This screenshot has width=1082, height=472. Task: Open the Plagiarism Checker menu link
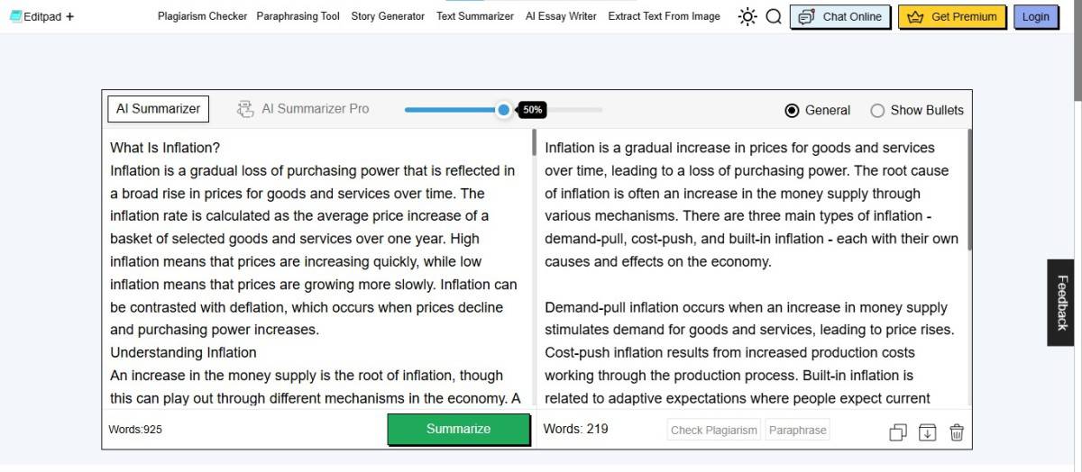[202, 16]
